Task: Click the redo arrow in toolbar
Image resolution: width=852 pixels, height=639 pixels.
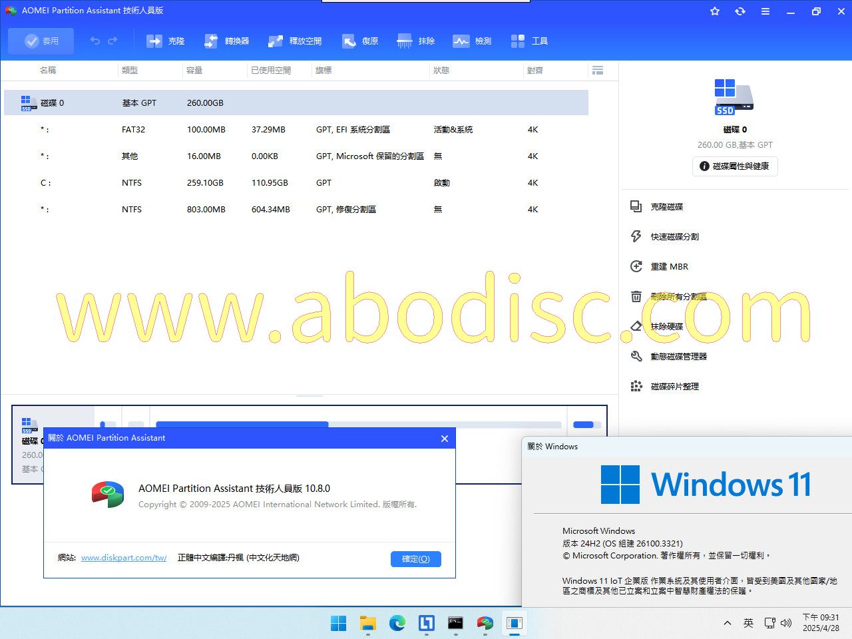Action: 112,41
